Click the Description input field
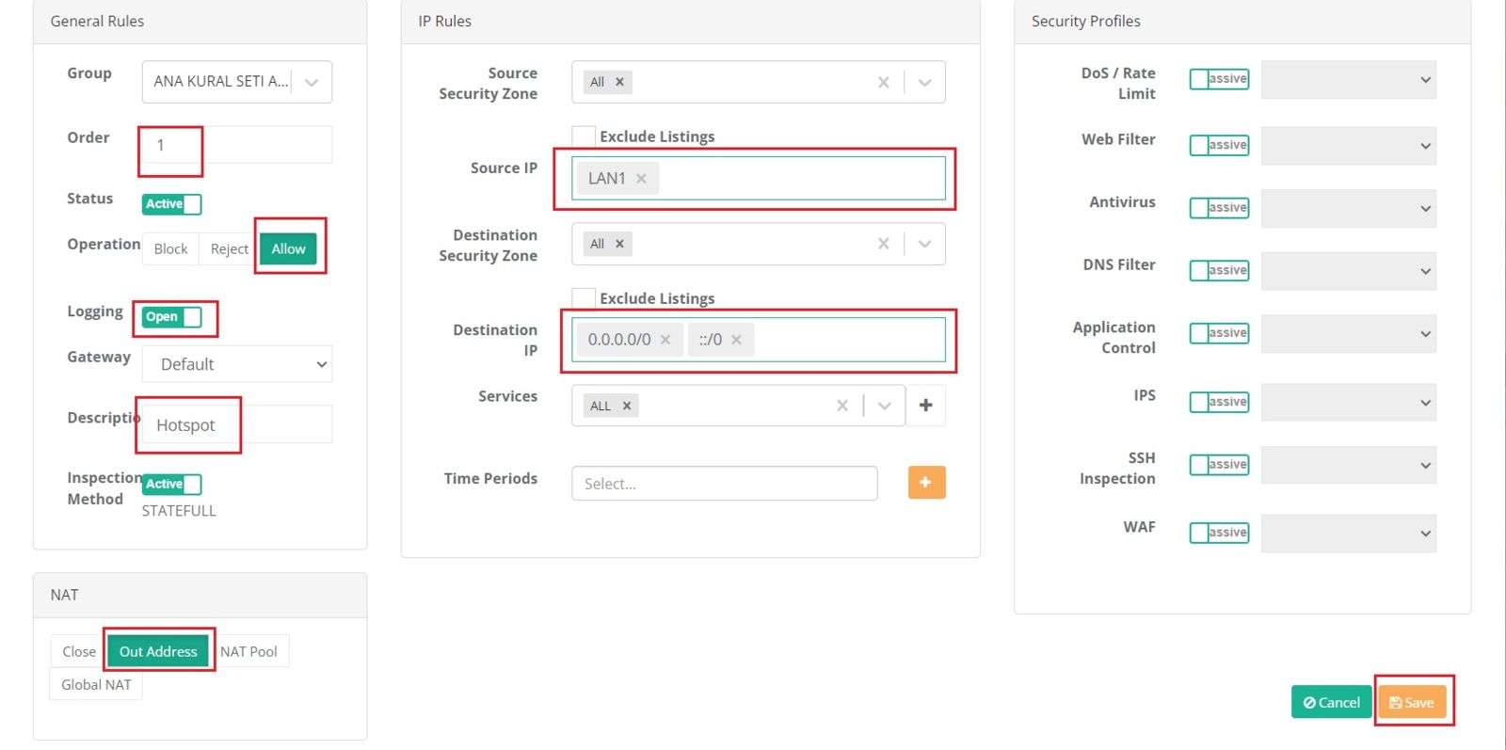Screen dimensions: 1506x750 tap(237, 425)
